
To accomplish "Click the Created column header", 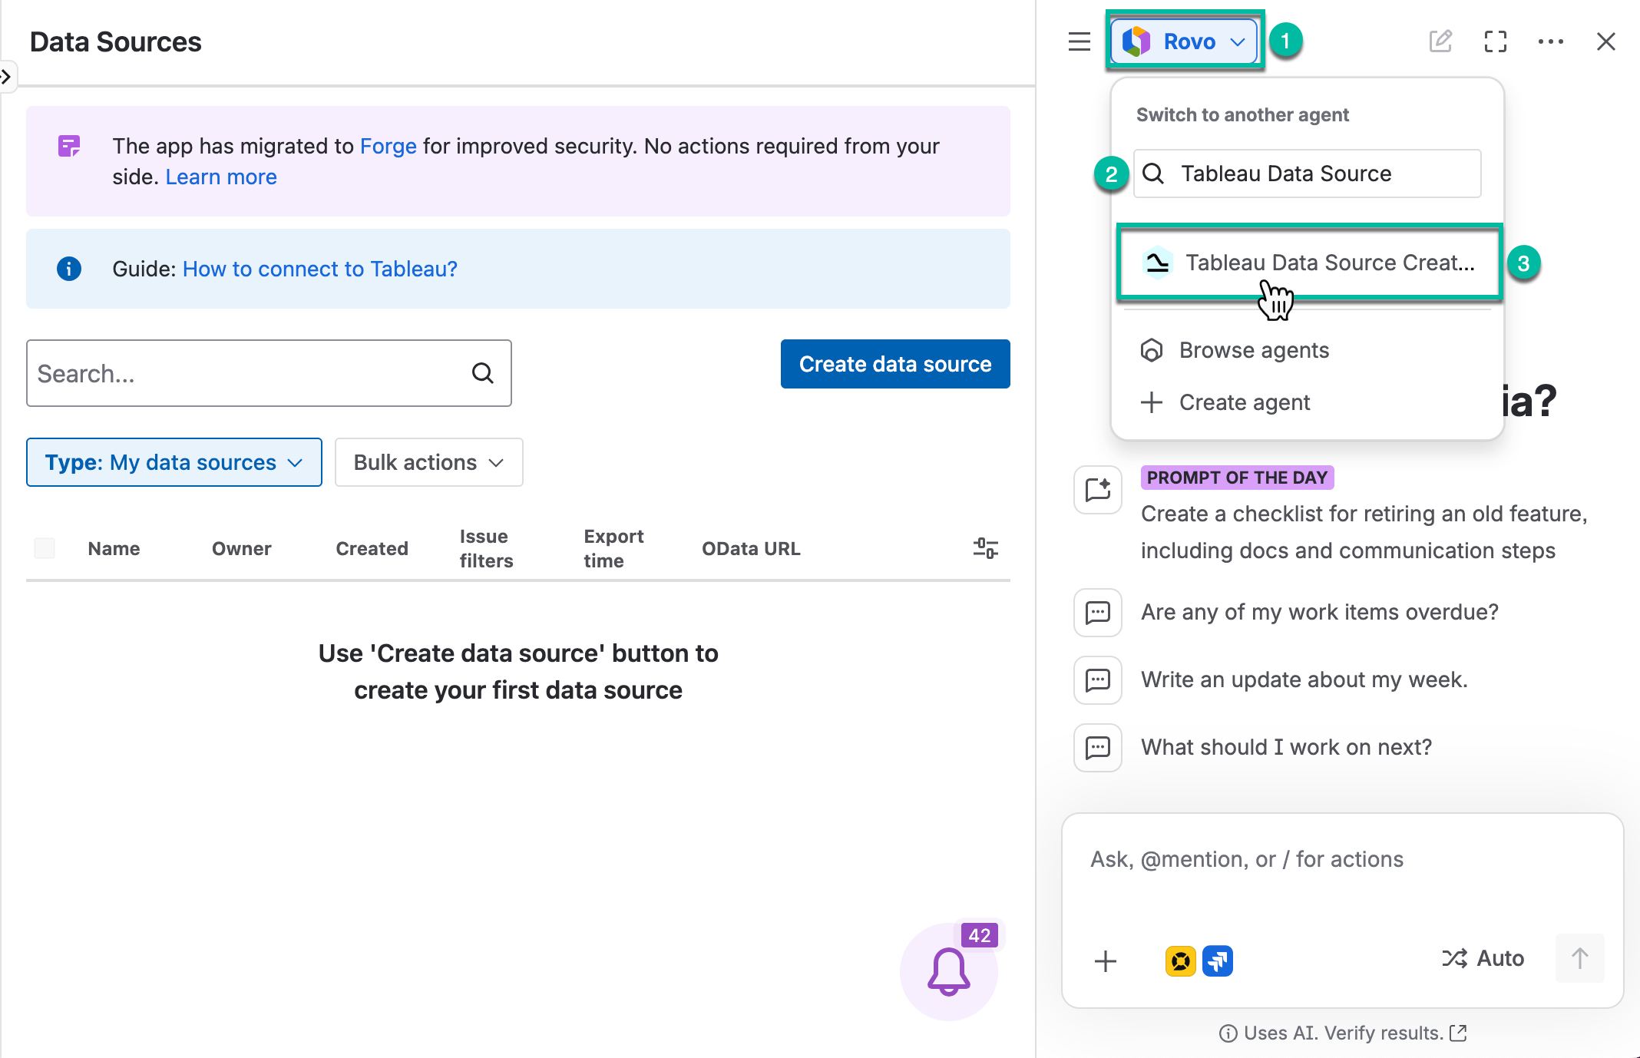I will tap(372, 548).
